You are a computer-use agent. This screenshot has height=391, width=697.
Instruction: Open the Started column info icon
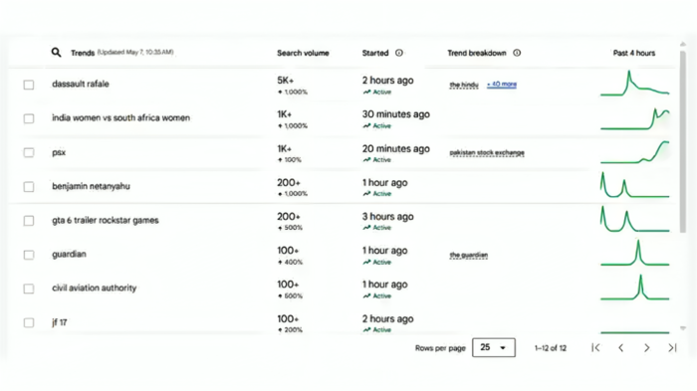(399, 53)
